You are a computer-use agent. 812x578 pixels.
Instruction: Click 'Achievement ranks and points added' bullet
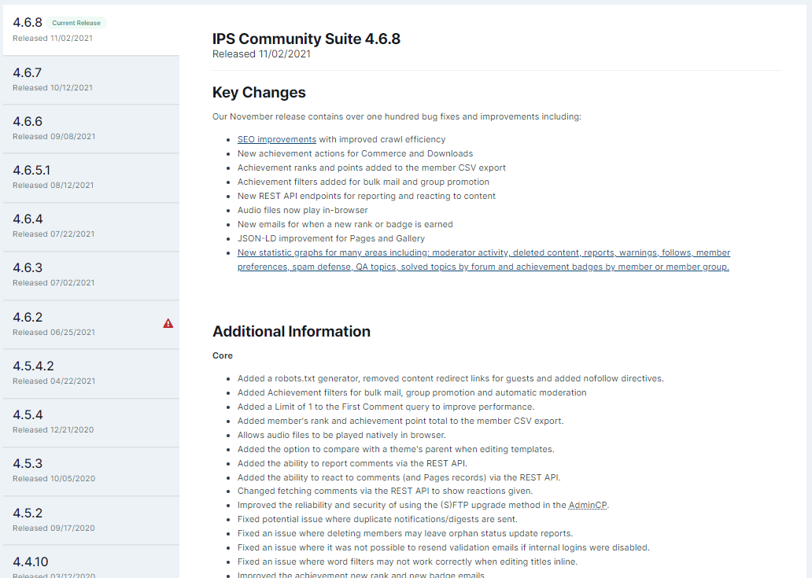pos(372,168)
